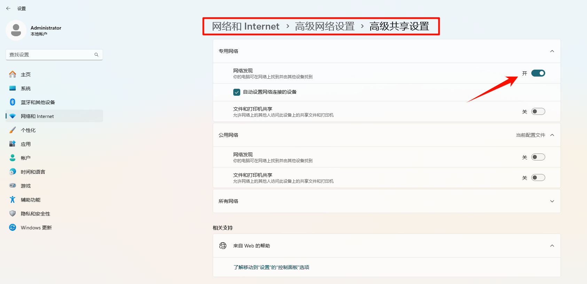The image size is (587, 284).
Task: Click the 查找设置 search box
Action: (54, 55)
